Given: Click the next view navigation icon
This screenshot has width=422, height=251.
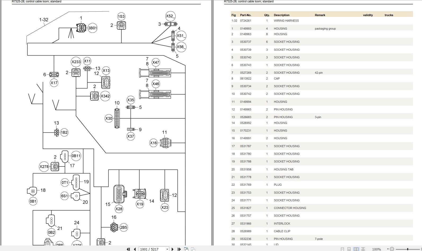Looking at the screenshot, I should point(193,249).
